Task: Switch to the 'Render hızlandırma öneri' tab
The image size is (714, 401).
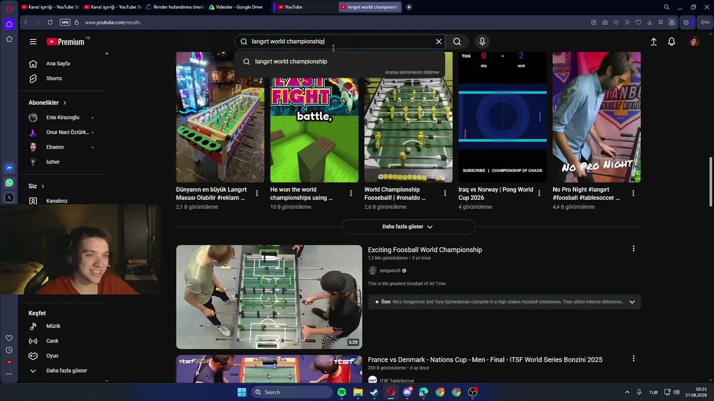Action: [175, 7]
